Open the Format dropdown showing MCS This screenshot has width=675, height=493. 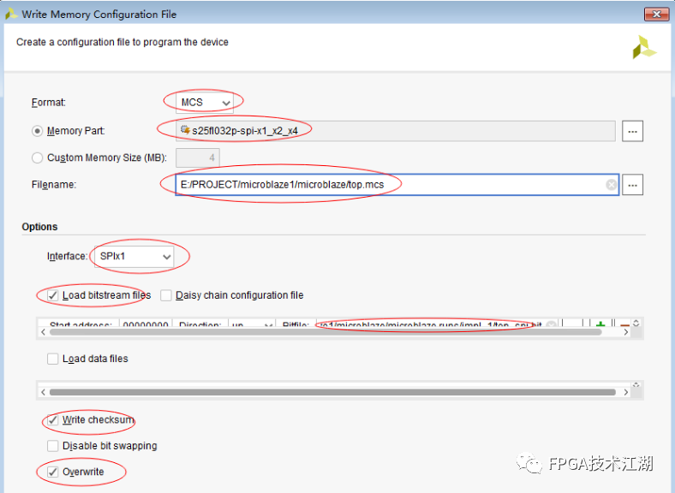(x=205, y=103)
